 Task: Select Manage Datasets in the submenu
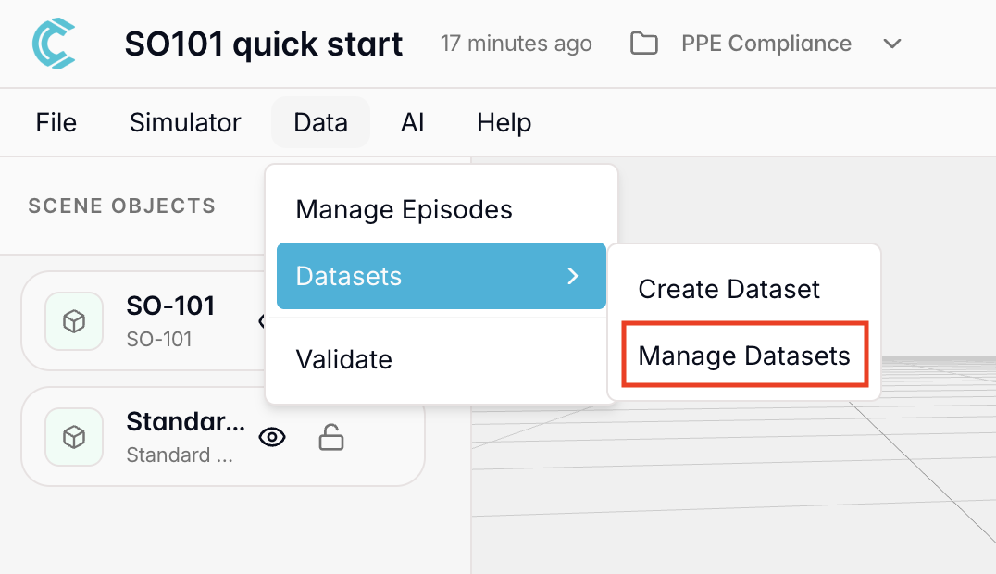(744, 356)
